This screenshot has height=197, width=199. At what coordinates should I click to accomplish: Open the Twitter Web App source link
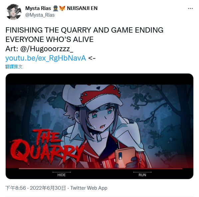point(89,188)
